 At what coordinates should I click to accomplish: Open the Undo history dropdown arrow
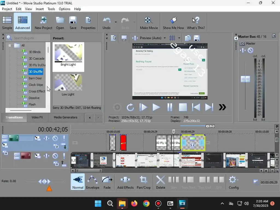(x=116, y=22)
